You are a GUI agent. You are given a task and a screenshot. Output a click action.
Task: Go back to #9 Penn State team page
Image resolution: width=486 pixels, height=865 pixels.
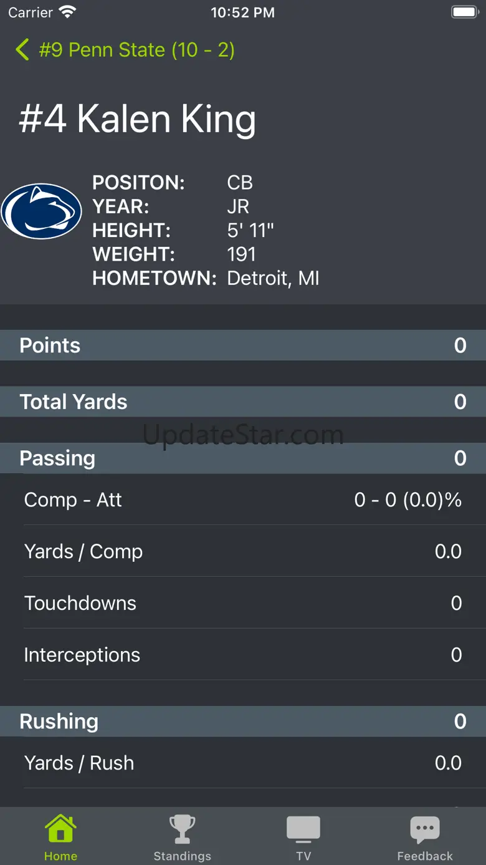[136, 50]
